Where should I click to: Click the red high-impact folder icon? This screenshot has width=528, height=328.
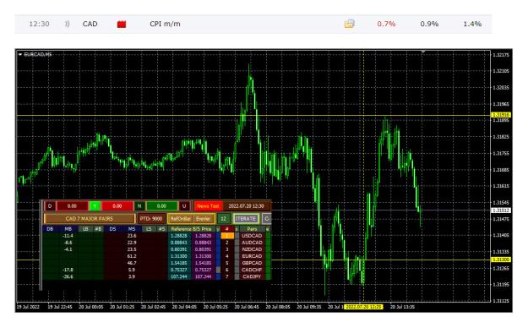[x=122, y=24]
